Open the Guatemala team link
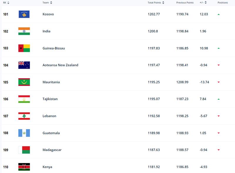This screenshot has width=235, height=173. [x=51, y=133]
